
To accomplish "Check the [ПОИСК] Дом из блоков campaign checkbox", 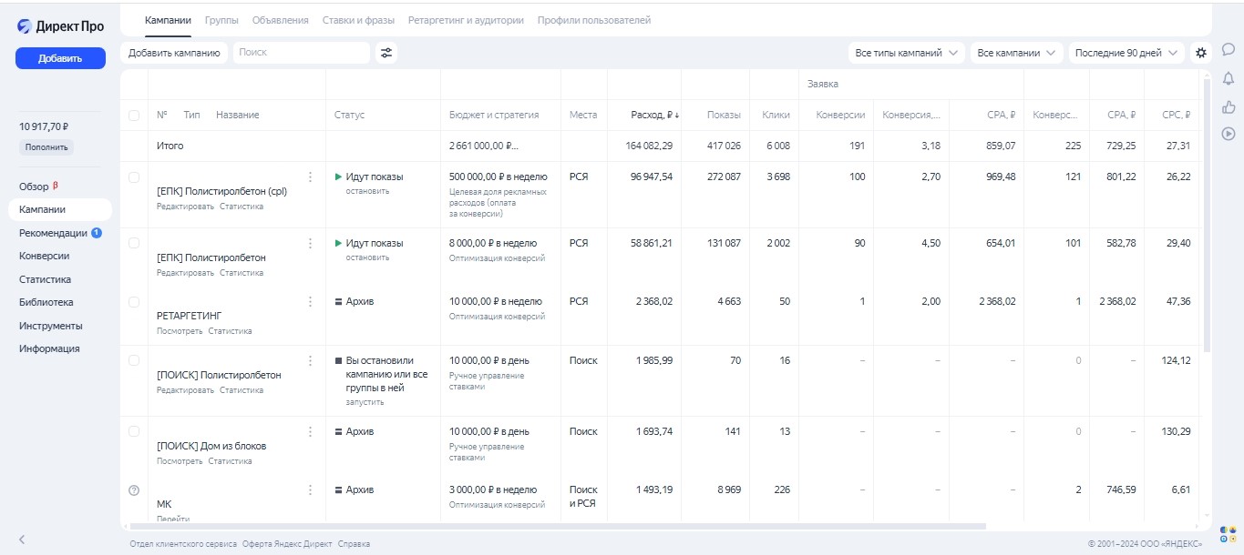I will pos(134,431).
